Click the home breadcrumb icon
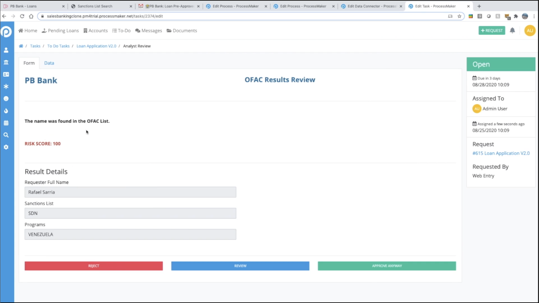This screenshot has width=539, height=303. pyautogui.click(x=21, y=46)
